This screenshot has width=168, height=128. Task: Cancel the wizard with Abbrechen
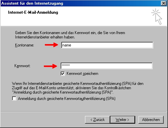pos(151,120)
